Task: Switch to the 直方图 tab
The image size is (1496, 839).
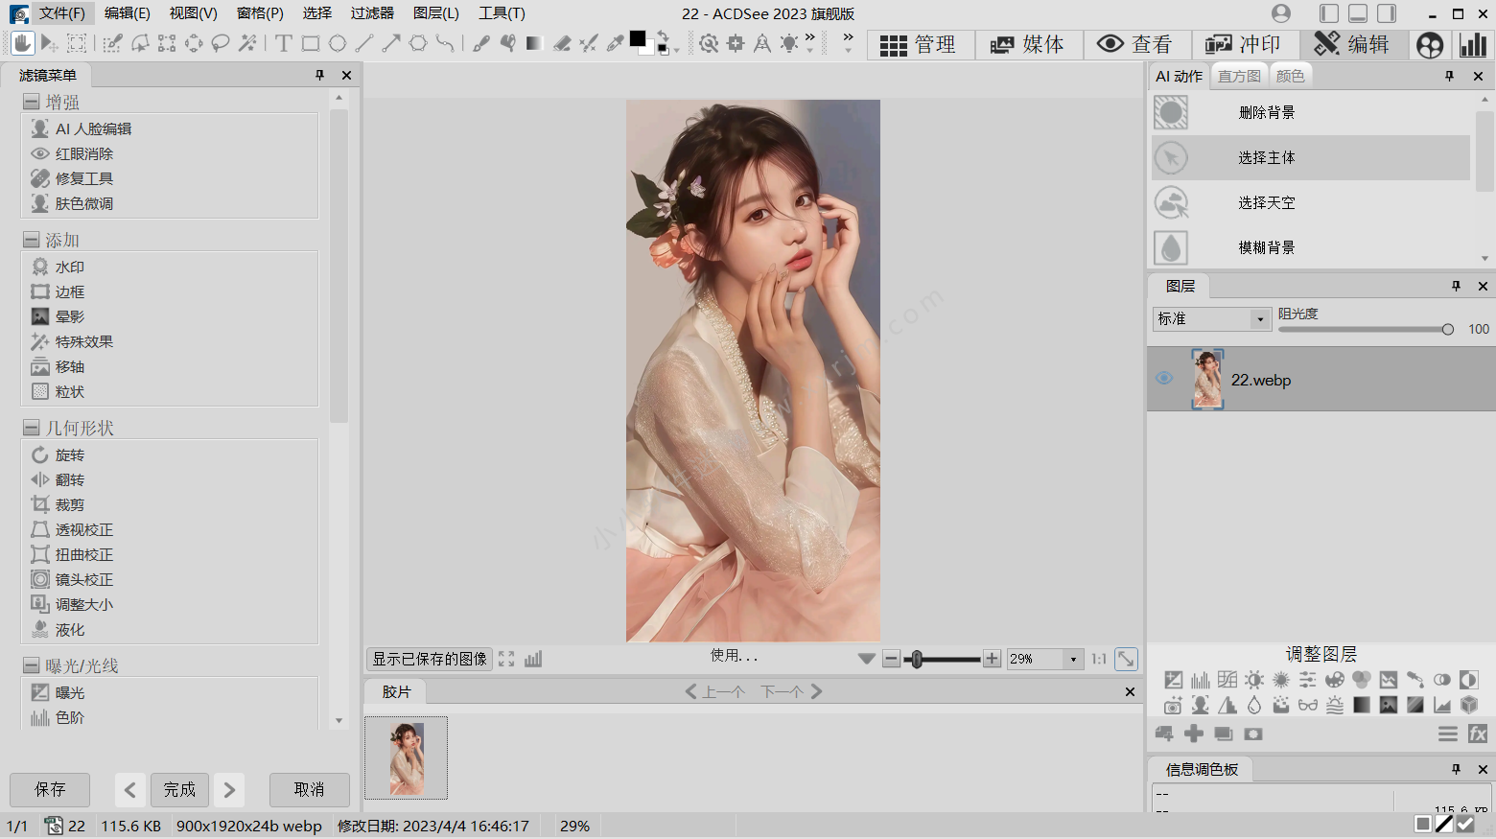Action: [1239, 76]
